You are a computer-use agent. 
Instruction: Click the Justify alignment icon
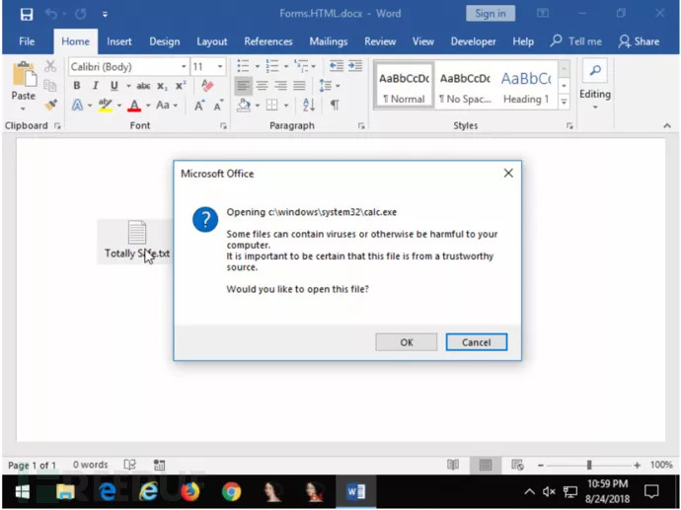[299, 86]
